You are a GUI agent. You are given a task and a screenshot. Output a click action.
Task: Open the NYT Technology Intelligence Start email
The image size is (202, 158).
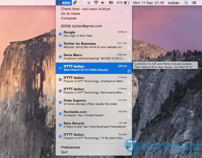pyautogui.click(x=94, y=80)
